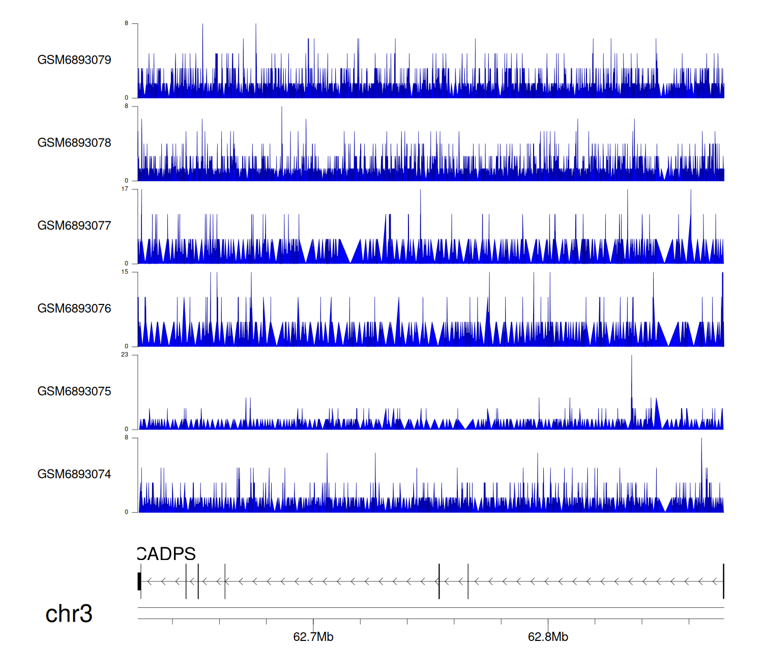Click the rightmost exon line of CADPS gene
This screenshot has height=672, width=763.
click(723, 581)
